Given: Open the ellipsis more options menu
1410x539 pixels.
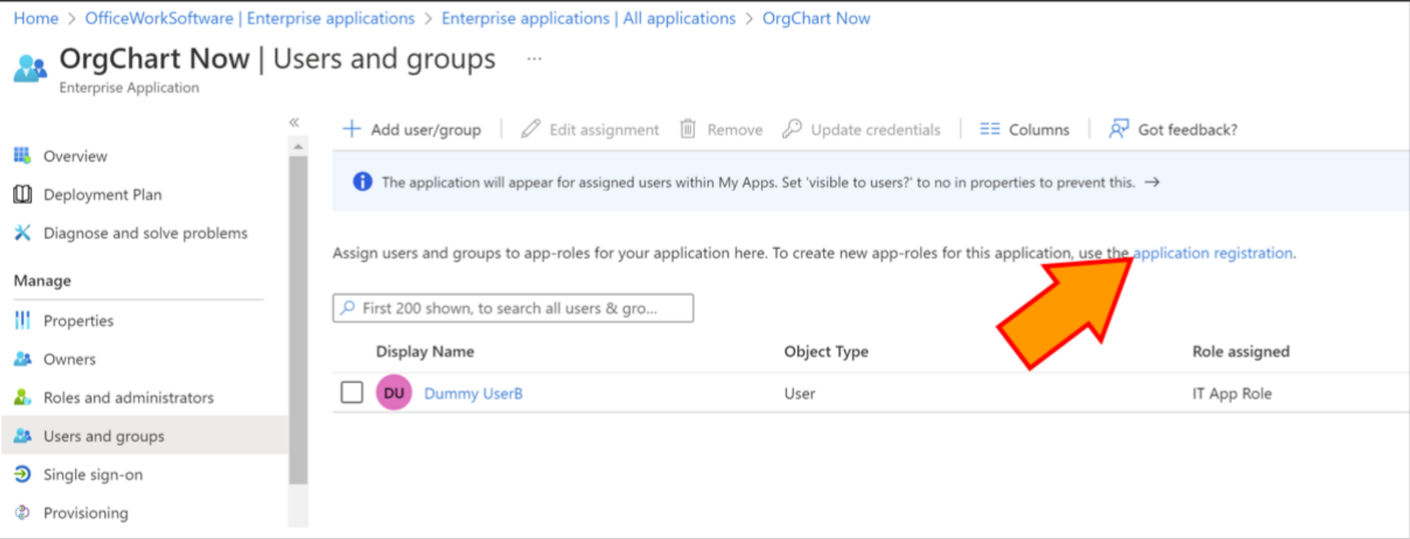Looking at the screenshot, I should click(x=534, y=59).
